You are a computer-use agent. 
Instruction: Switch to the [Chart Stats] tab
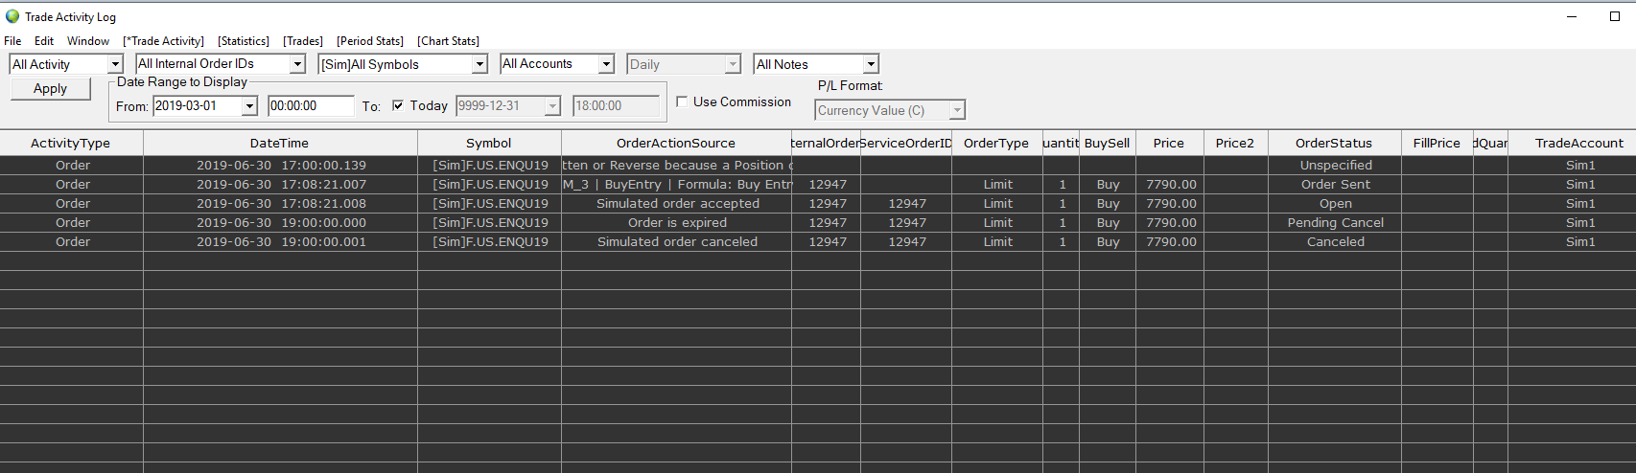point(448,41)
